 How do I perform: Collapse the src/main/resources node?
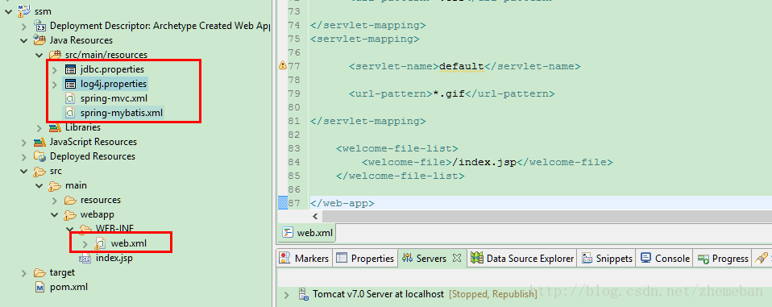39,55
